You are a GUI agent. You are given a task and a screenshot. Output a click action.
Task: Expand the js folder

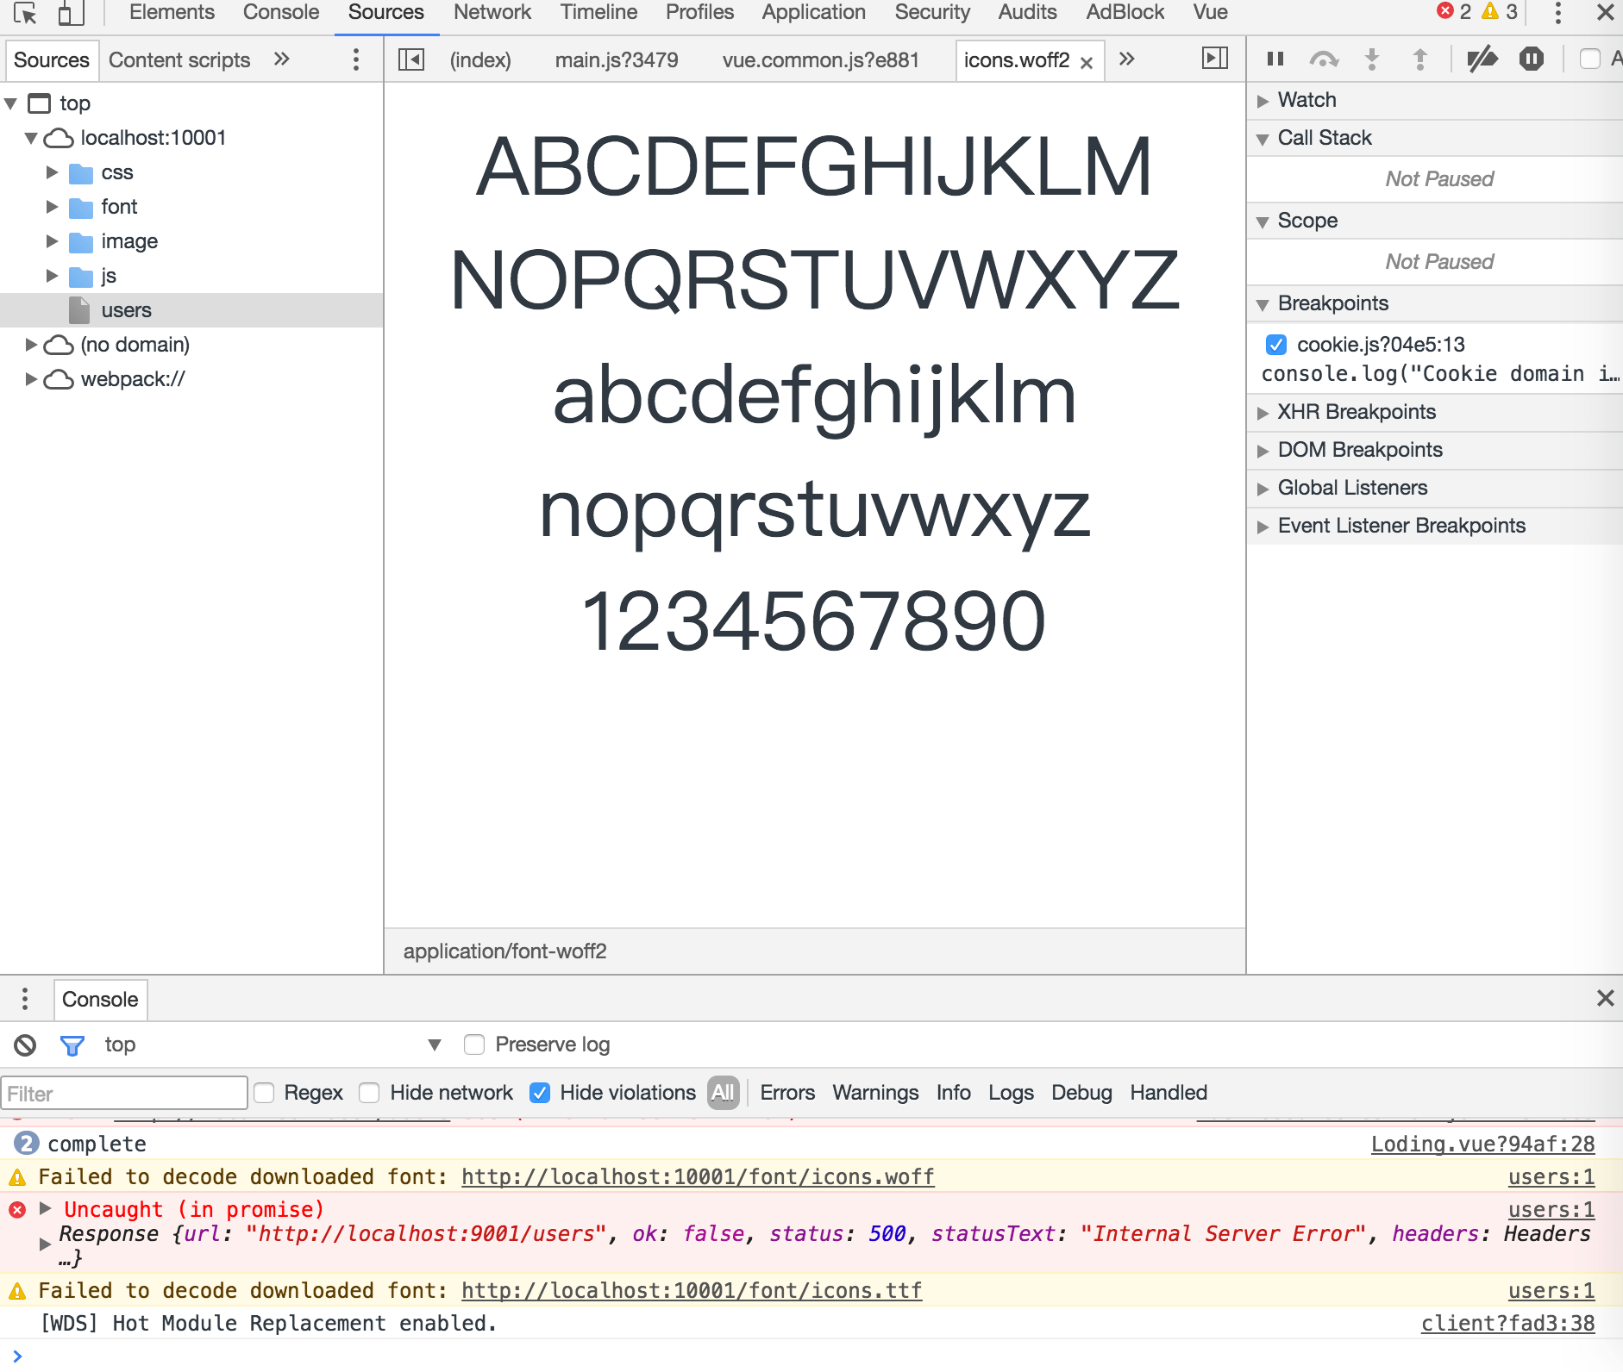click(x=52, y=276)
